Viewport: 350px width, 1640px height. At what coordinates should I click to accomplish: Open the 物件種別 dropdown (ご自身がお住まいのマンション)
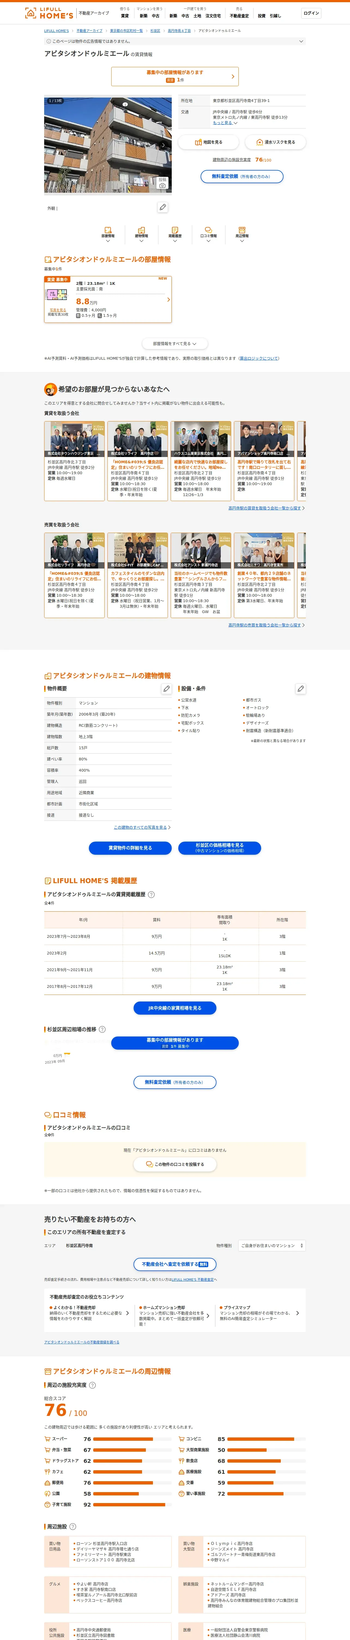[272, 1246]
